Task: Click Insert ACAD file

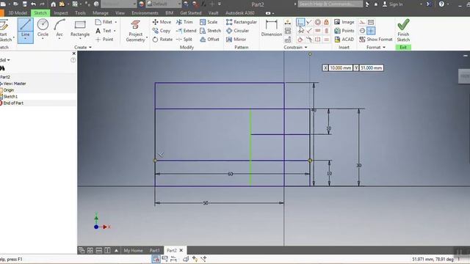Action: click(x=344, y=39)
